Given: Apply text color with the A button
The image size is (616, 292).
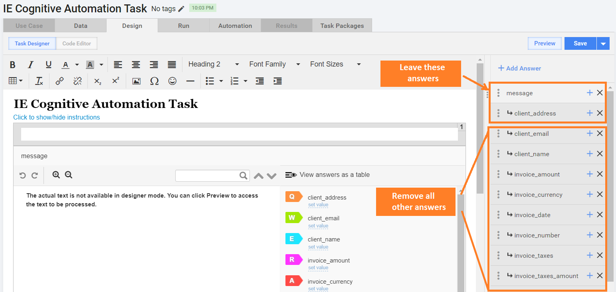Looking at the screenshot, I should click(65, 65).
